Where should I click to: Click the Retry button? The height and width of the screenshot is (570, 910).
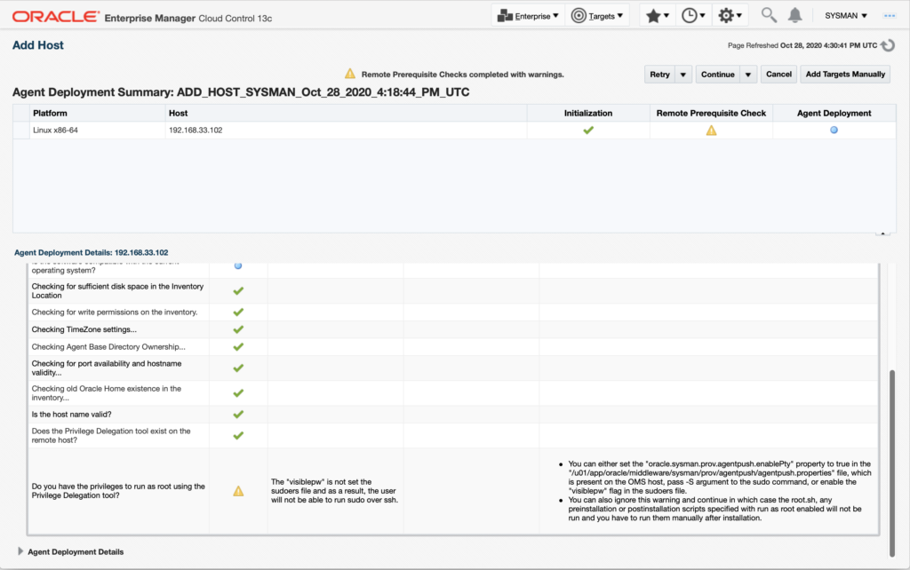(x=660, y=75)
